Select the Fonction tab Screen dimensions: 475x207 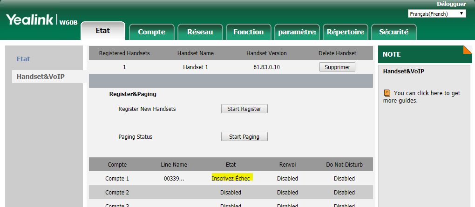[x=248, y=32]
